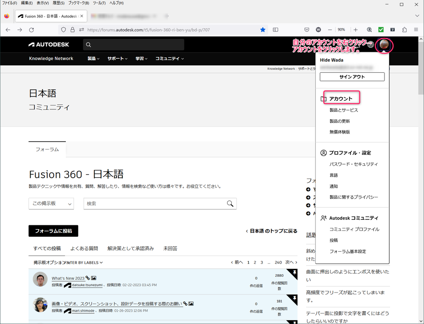Click Knowledge Network header link
The width and height of the screenshot is (424, 324).
[x=51, y=59]
